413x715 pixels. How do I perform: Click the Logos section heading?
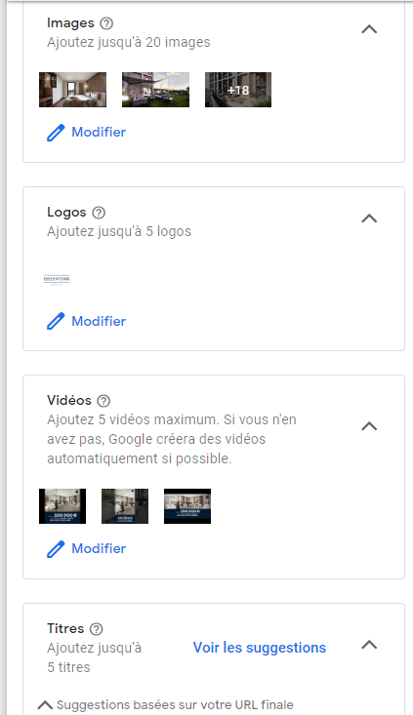click(66, 213)
